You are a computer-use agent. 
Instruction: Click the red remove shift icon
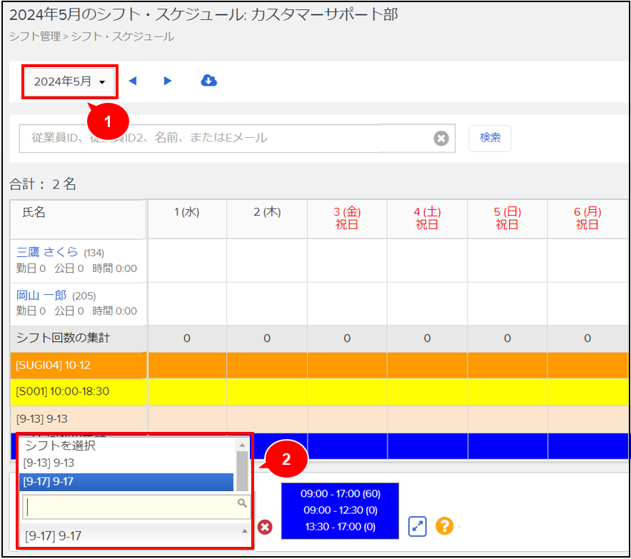point(265,527)
